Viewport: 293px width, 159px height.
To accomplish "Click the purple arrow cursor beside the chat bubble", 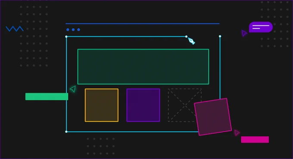I will click(244, 33).
